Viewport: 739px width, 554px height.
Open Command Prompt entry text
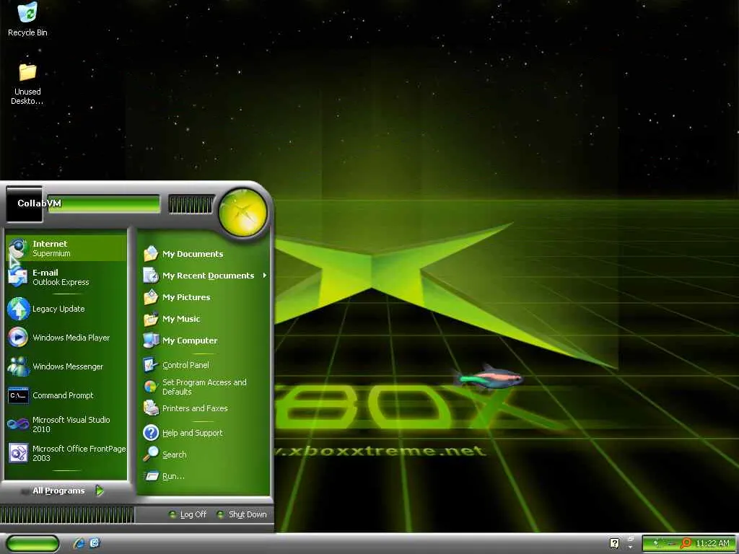(x=64, y=395)
